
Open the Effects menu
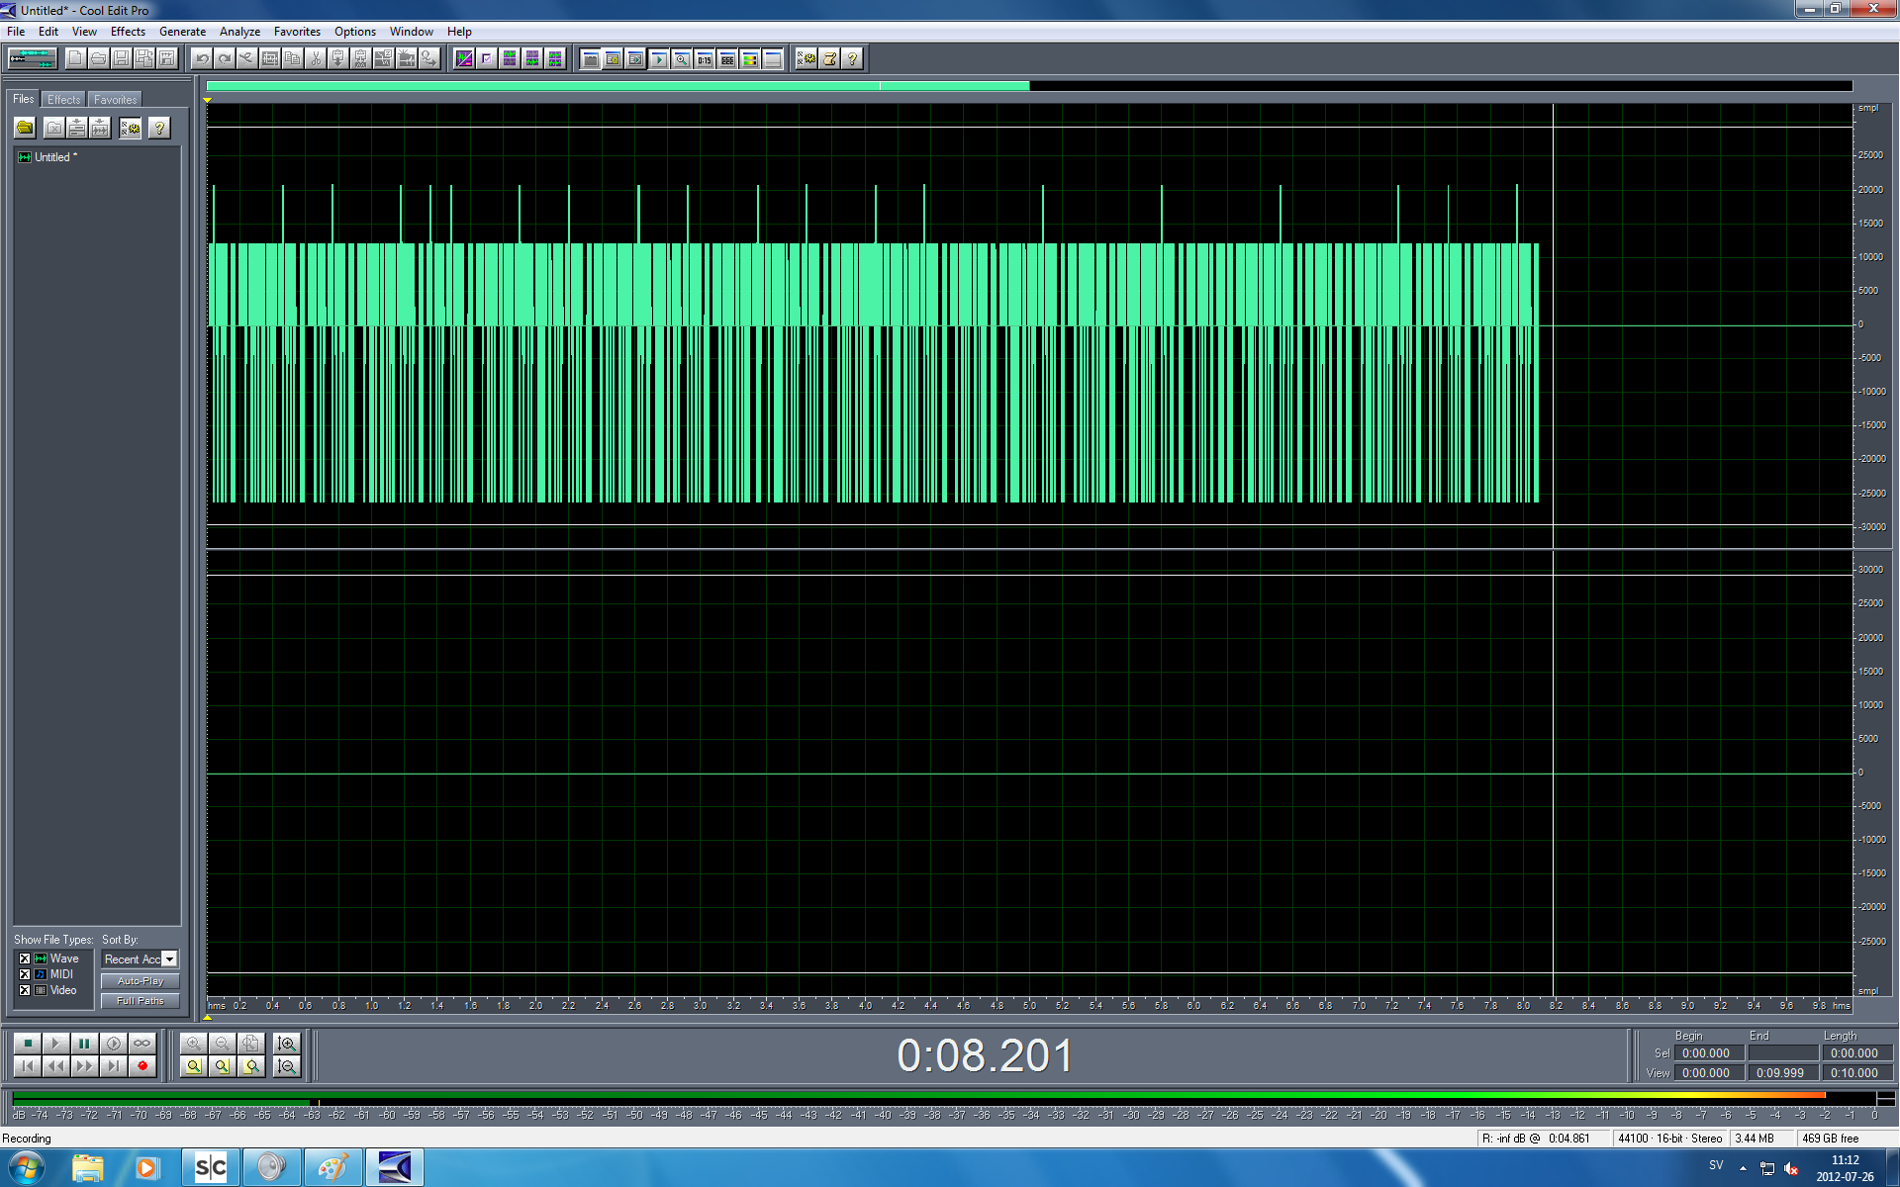coord(128,32)
